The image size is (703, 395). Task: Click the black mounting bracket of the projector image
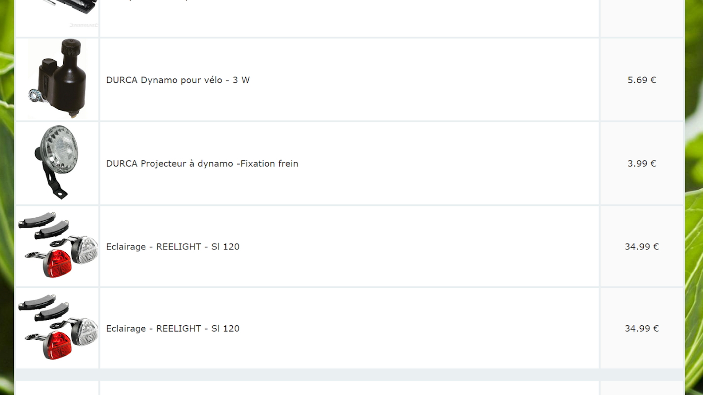tap(53, 183)
